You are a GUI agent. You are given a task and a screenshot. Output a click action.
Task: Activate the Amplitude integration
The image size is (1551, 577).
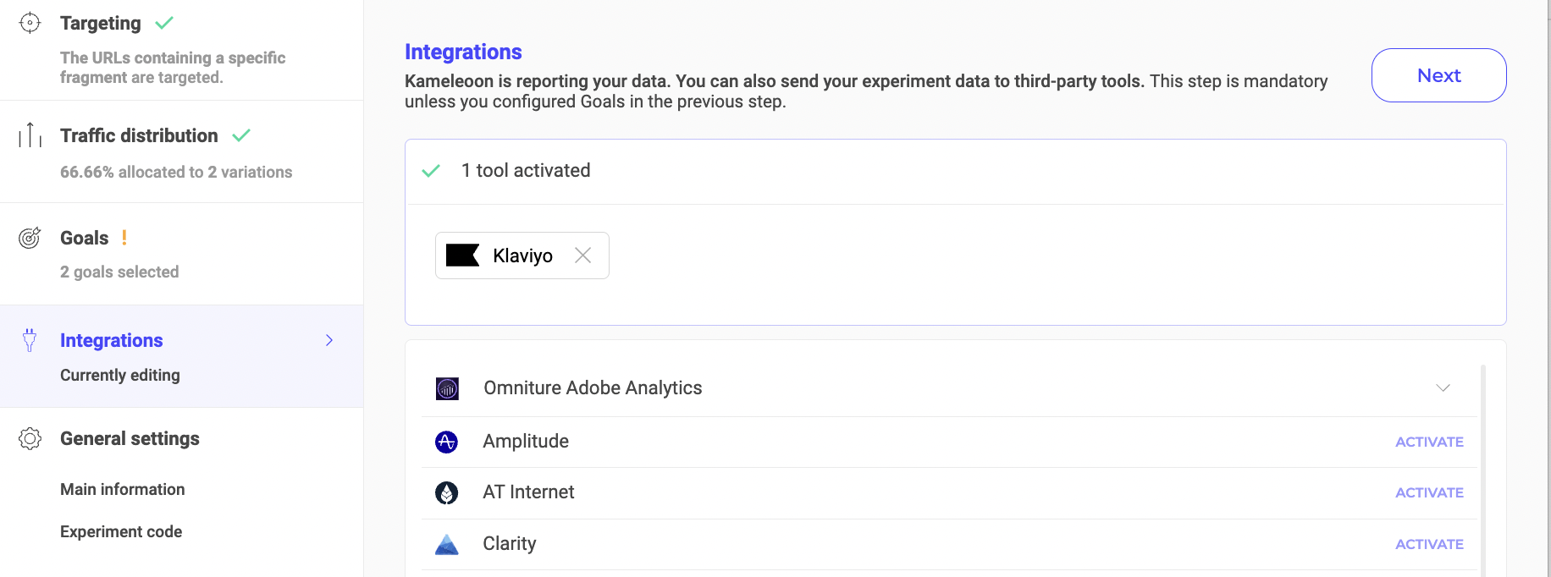click(1429, 442)
